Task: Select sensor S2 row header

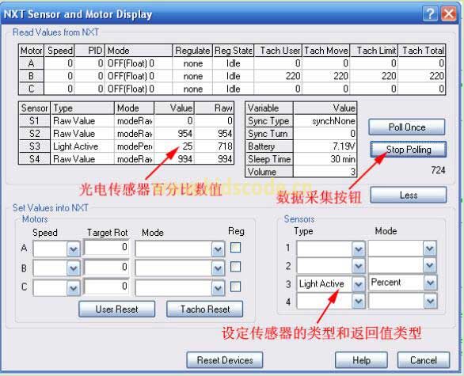Action: [34, 134]
